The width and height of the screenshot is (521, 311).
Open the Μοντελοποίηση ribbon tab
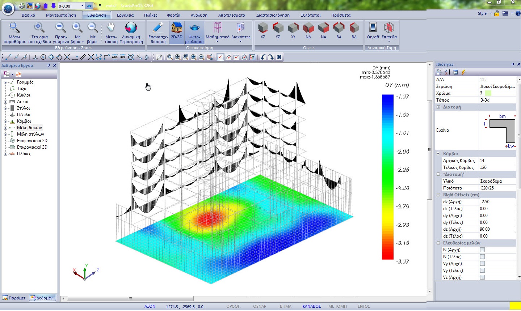click(x=61, y=15)
